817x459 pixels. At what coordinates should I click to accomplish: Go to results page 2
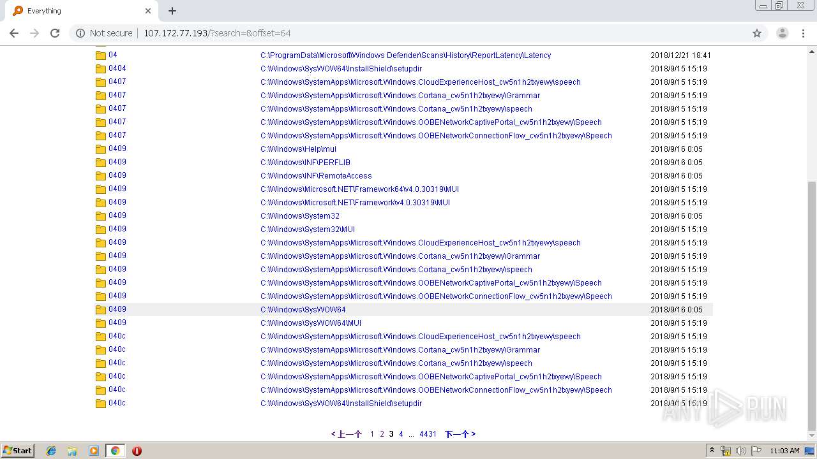coord(382,434)
